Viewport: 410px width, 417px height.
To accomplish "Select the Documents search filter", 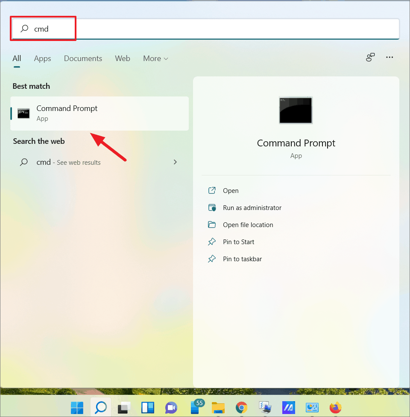I will coord(83,58).
